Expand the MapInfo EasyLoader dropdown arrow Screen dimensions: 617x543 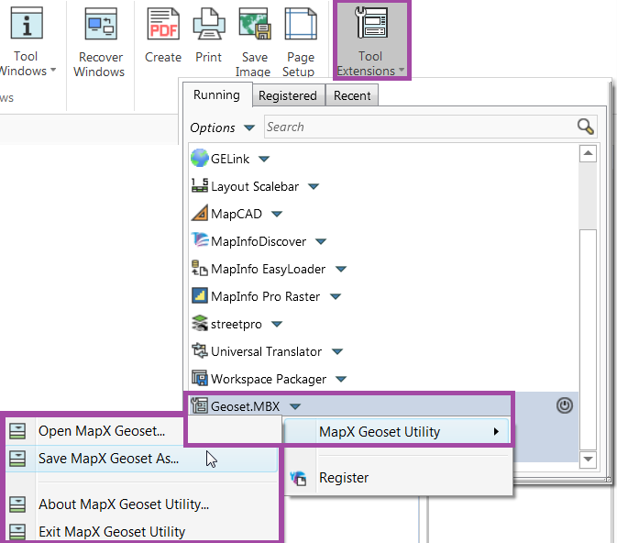pos(341,270)
